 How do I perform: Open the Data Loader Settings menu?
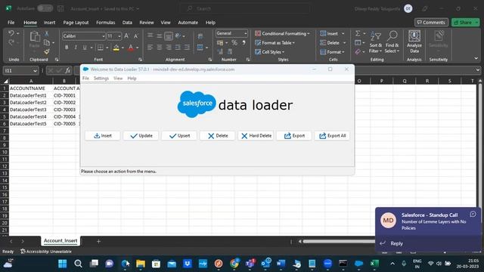click(x=101, y=79)
